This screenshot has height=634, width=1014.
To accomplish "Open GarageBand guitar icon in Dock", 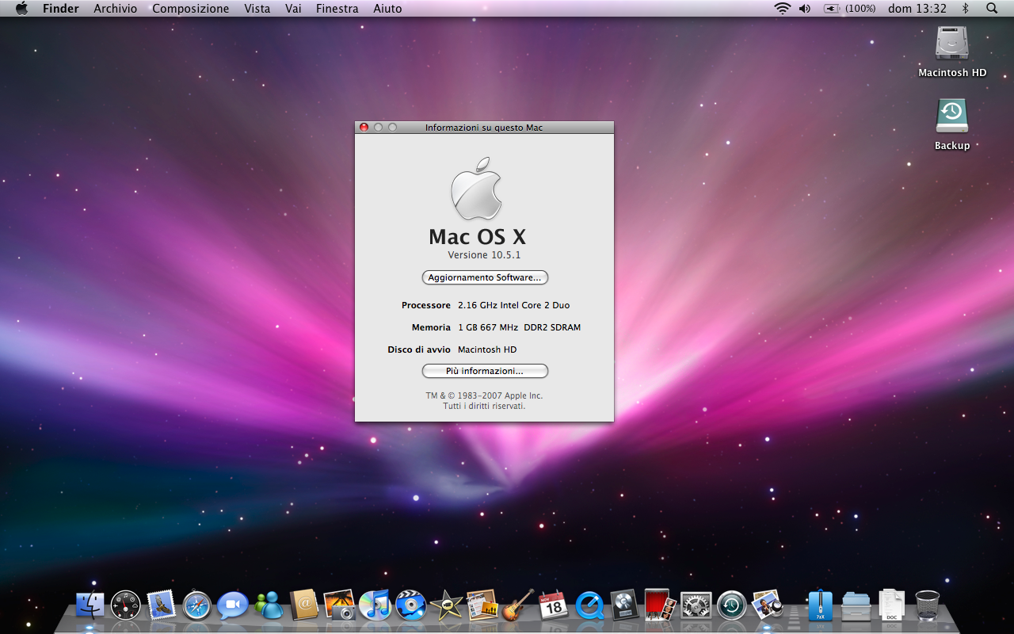I will 518,605.
